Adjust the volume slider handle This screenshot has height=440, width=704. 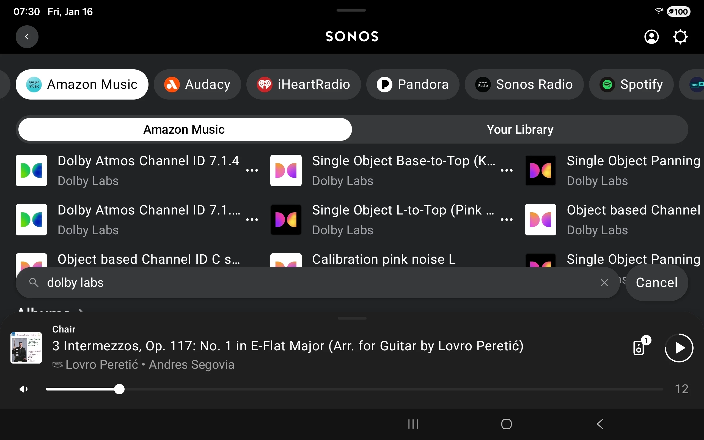(119, 389)
